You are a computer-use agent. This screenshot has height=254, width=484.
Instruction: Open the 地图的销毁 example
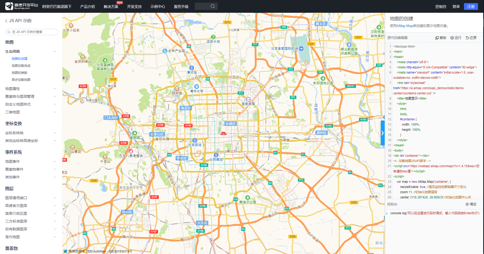tap(20, 73)
